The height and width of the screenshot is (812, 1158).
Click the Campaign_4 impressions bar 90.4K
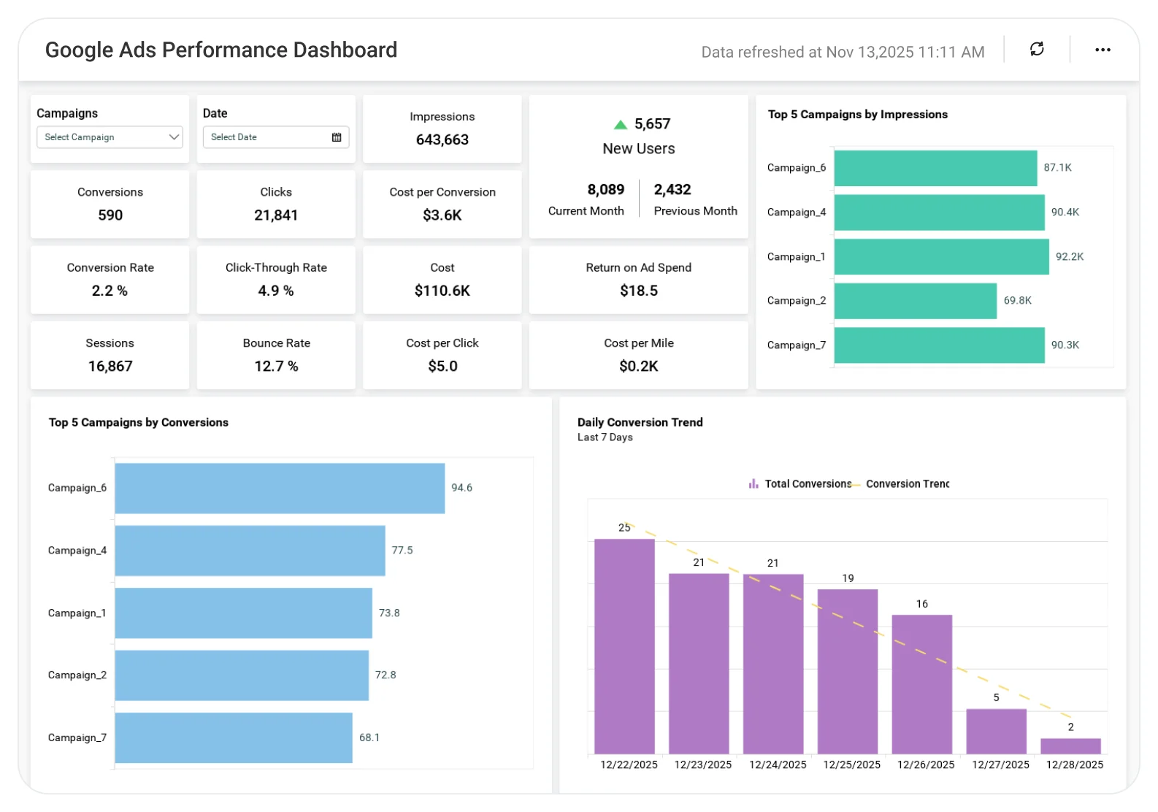(940, 212)
